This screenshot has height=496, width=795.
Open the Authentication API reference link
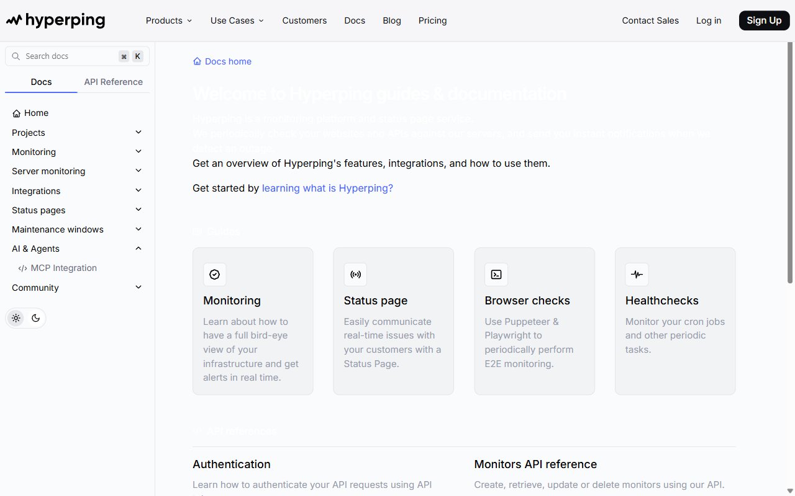pyautogui.click(x=232, y=464)
